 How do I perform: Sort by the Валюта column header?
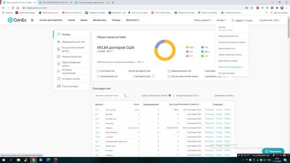point(100,105)
